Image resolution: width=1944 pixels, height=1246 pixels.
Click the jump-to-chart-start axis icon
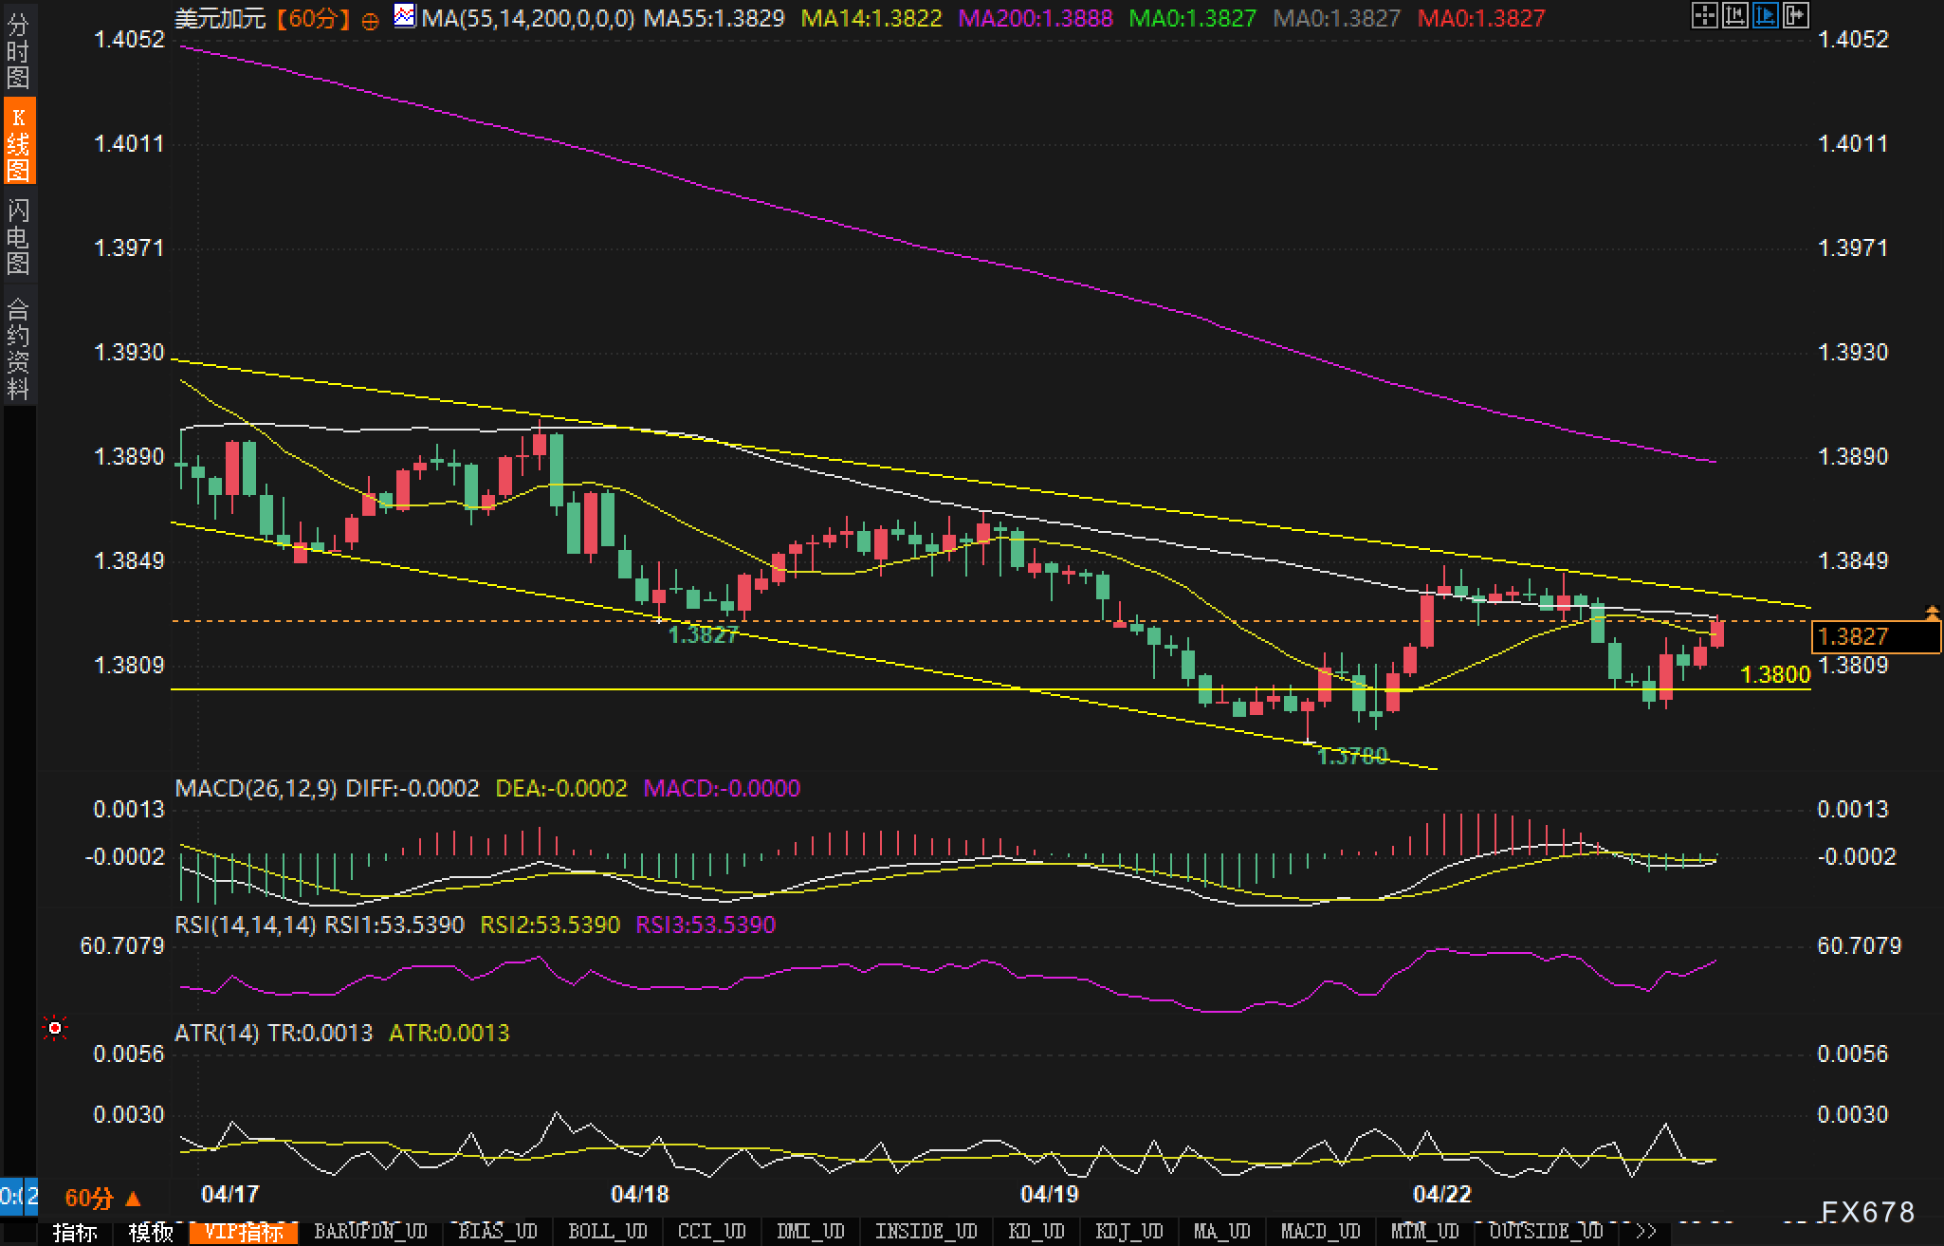(1734, 15)
